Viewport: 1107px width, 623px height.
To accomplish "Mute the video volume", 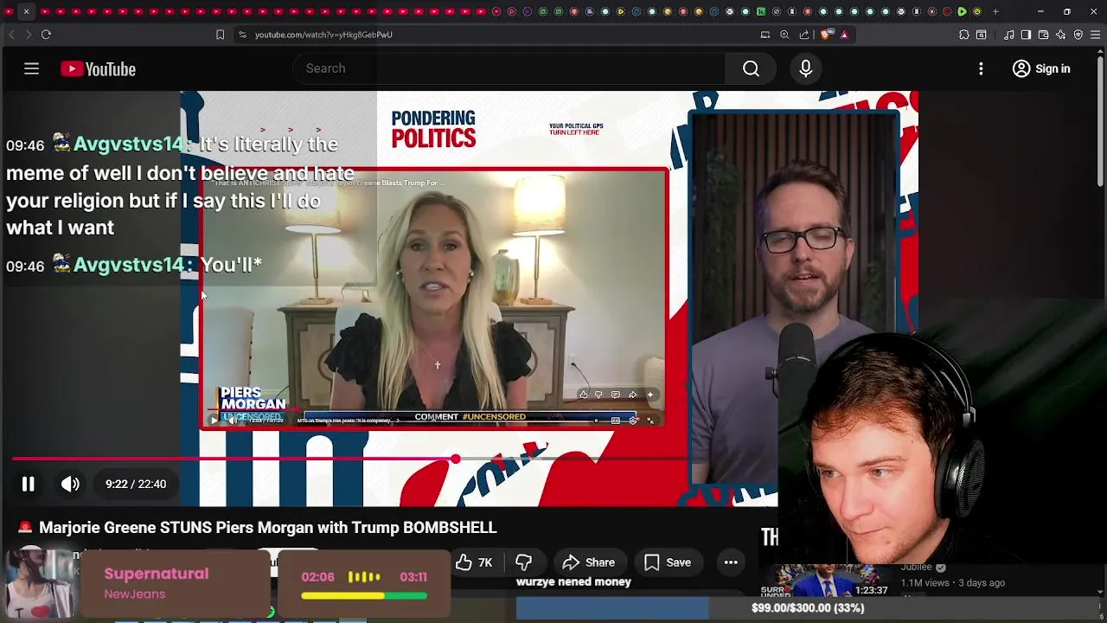I will click(x=70, y=485).
